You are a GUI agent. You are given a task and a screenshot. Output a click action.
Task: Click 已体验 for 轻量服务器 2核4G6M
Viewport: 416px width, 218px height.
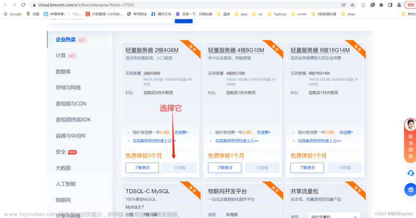pos(180,168)
